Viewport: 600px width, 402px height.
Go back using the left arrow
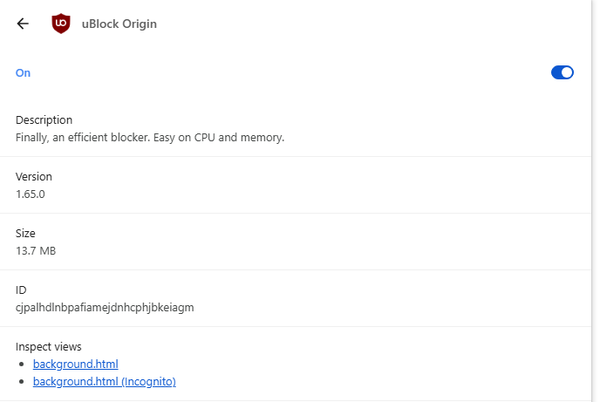(23, 24)
